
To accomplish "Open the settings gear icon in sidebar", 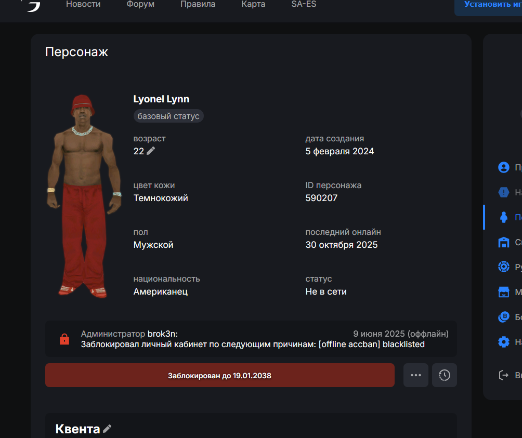I will [503, 341].
